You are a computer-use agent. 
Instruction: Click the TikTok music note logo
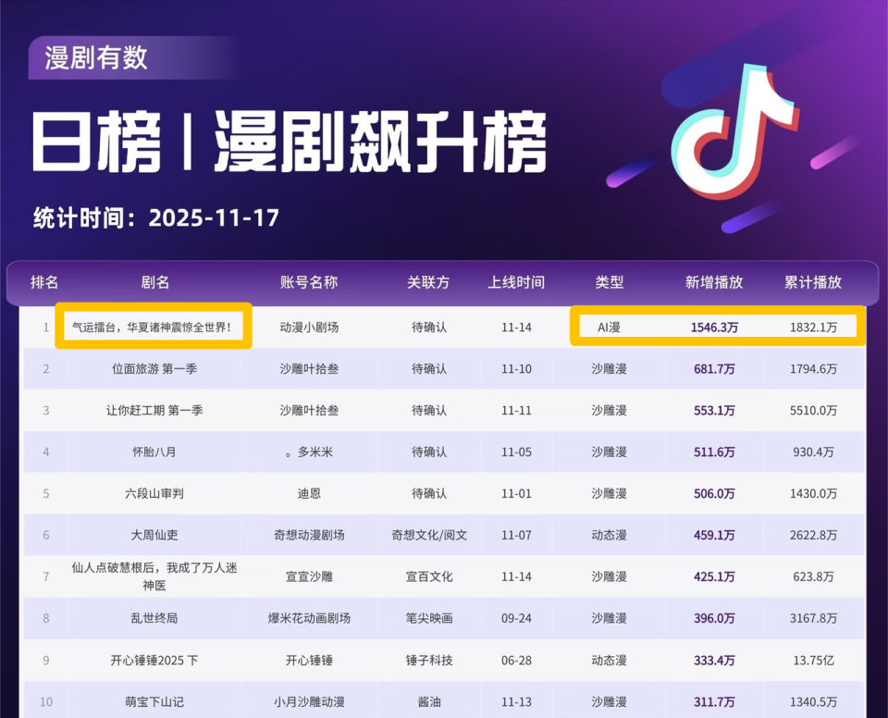[x=735, y=132]
